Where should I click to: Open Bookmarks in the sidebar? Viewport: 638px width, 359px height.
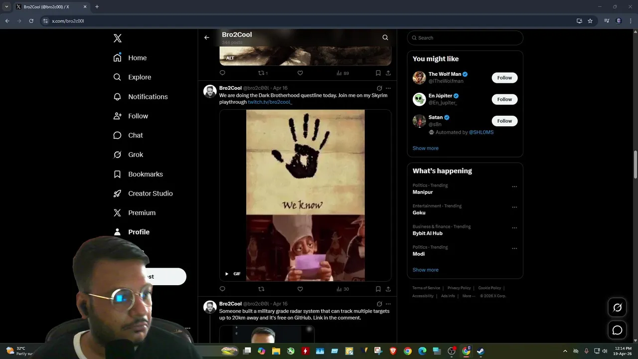[x=138, y=174]
